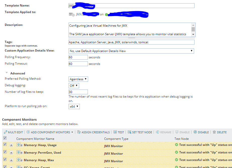Click the Template Name input field
Screen dimensions: 232x168
[132, 6]
